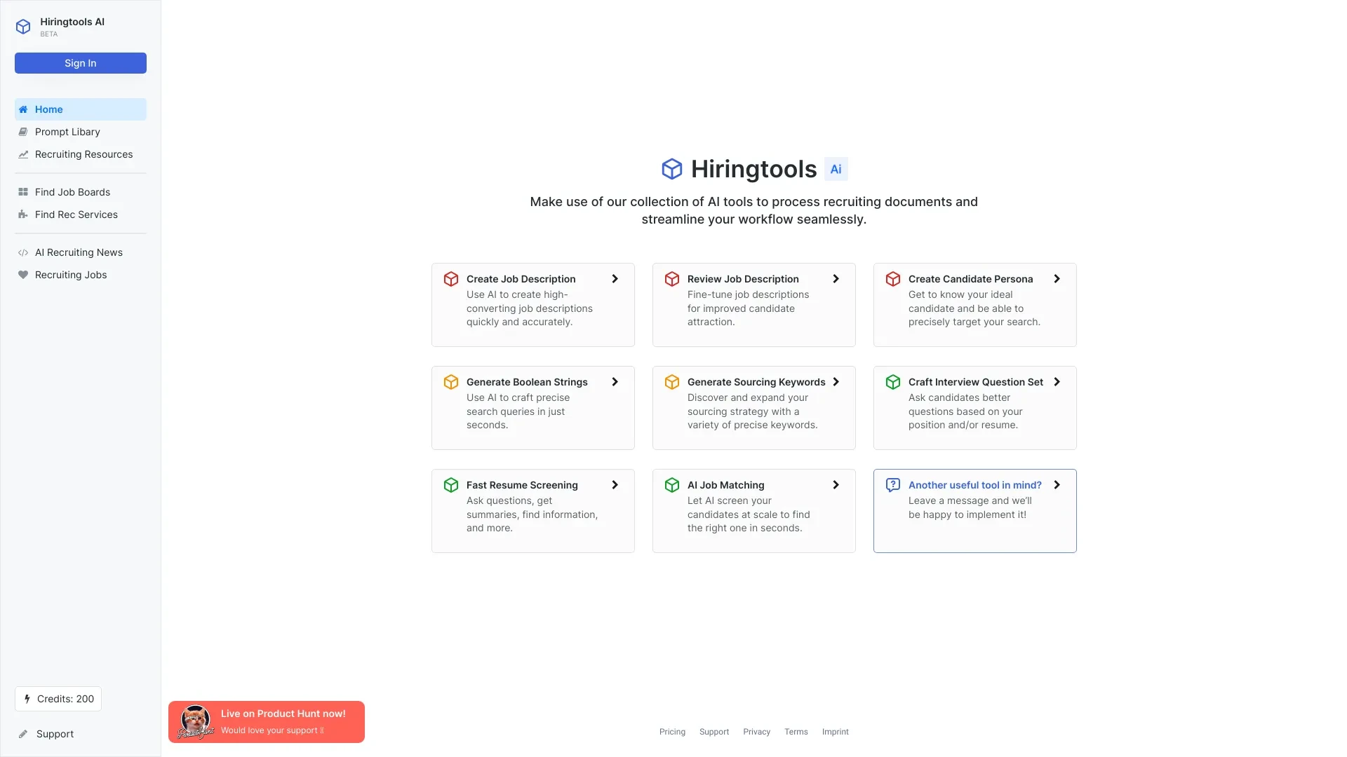
Task: Click the Fast Resume Screening tool icon
Action: pyautogui.click(x=450, y=484)
